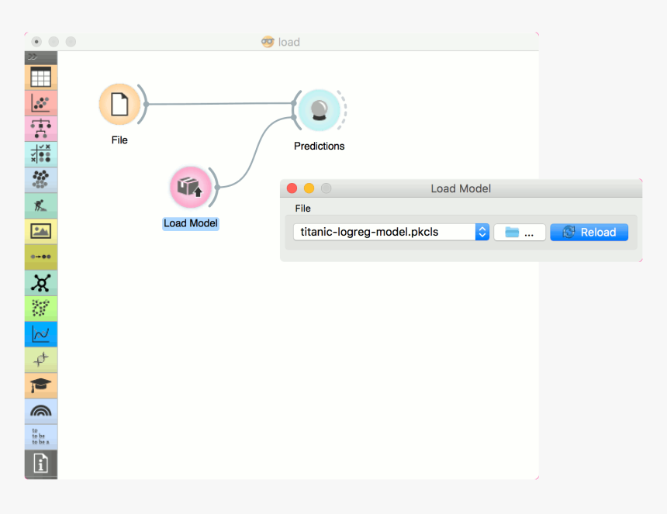Click the Reload button in Load Model
667x514 pixels.
[x=589, y=231]
